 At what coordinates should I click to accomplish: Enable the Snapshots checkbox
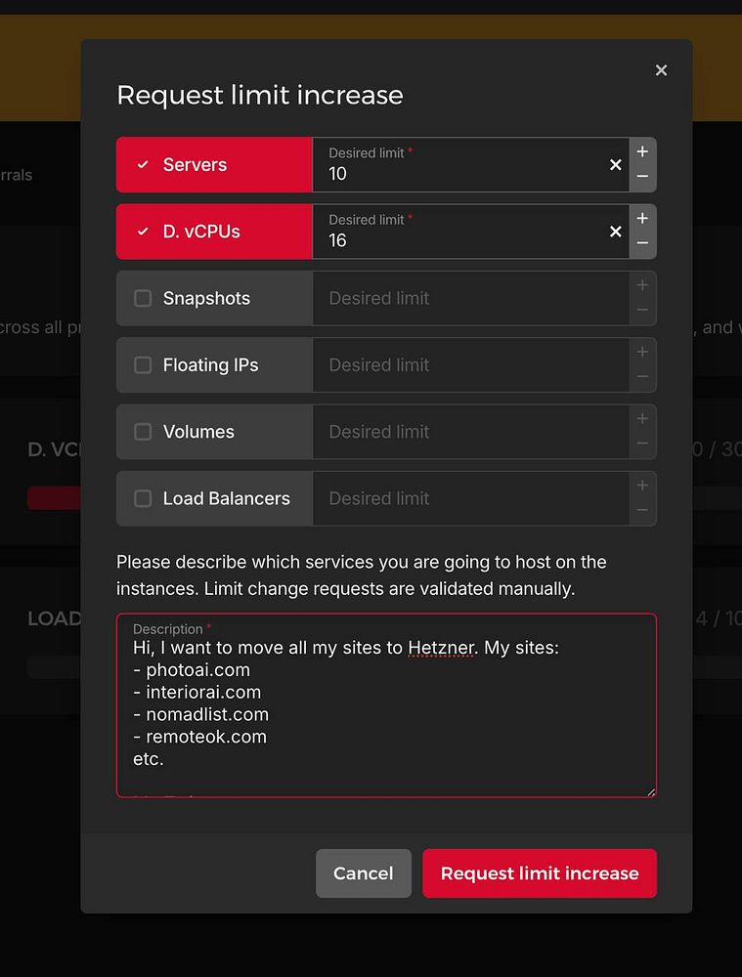143,298
